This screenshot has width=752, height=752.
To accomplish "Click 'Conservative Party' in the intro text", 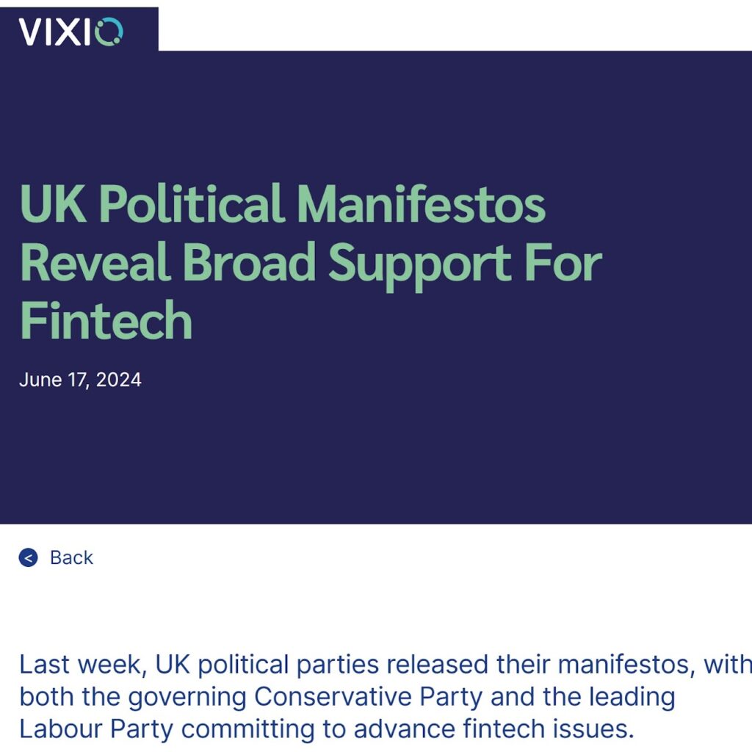I will (368, 696).
